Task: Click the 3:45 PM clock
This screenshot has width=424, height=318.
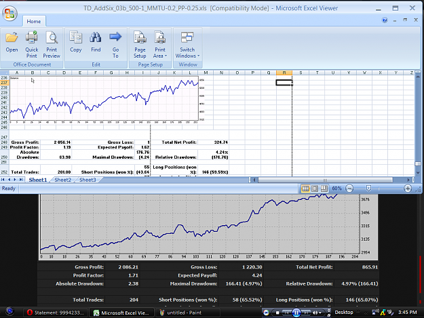Action: [407, 313]
